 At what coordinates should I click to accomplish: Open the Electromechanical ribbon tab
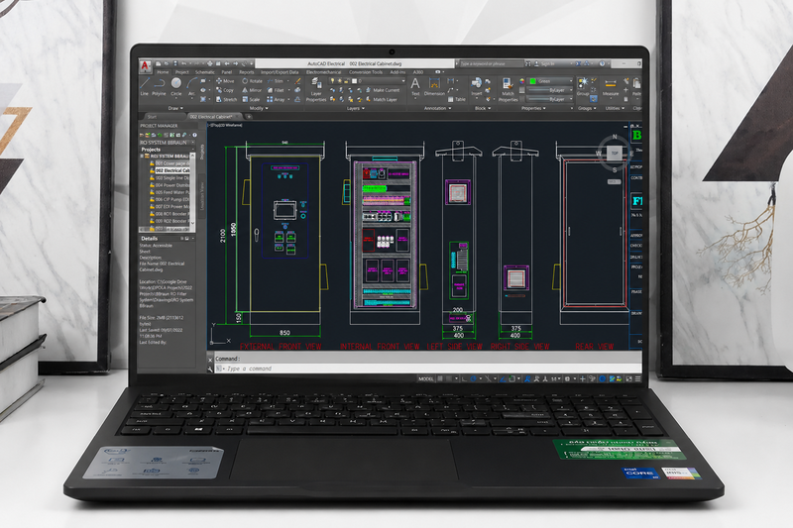click(x=323, y=72)
